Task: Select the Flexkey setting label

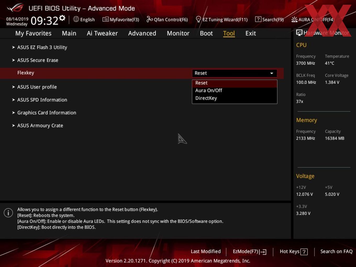Action: click(x=26, y=73)
